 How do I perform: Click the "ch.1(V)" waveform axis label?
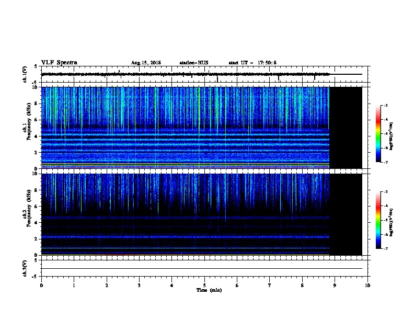[x=25, y=74]
